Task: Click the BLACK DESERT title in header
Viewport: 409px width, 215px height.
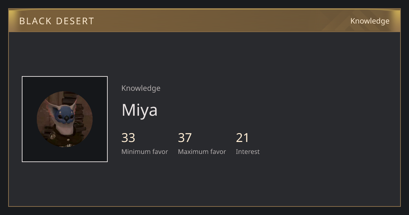Action: (x=57, y=21)
